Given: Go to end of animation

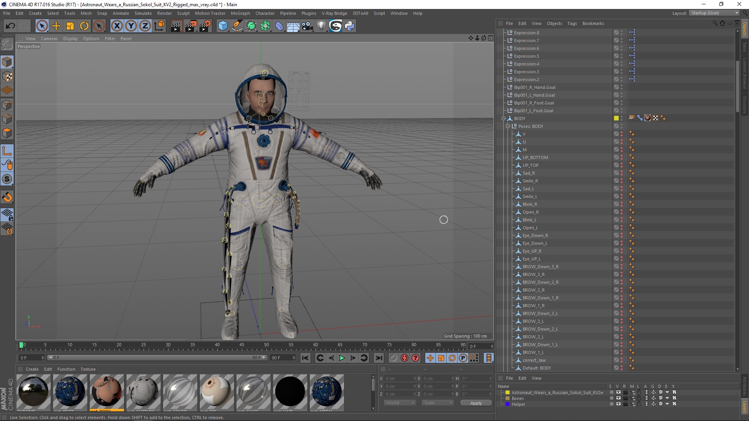Looking at the screenshot, I should click(x=379, y=358).
